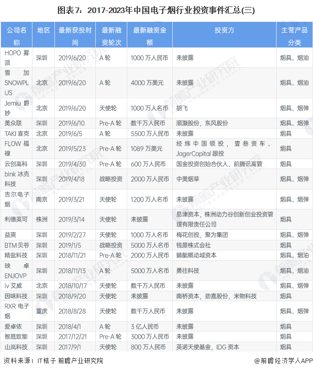Click the date '2019/3/21'
The width and height of the screenshot is (313, 371).
point(71,199)
